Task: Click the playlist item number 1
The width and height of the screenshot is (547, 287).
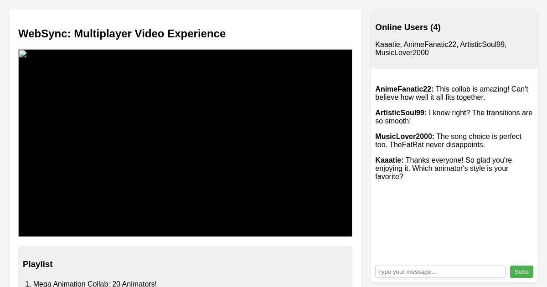Action: click(28, 284)
